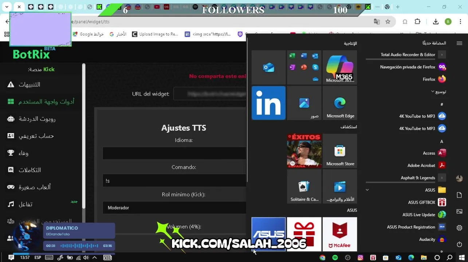
Task: Open the Photos (صور) tile
Action: (x=304, y=103)
